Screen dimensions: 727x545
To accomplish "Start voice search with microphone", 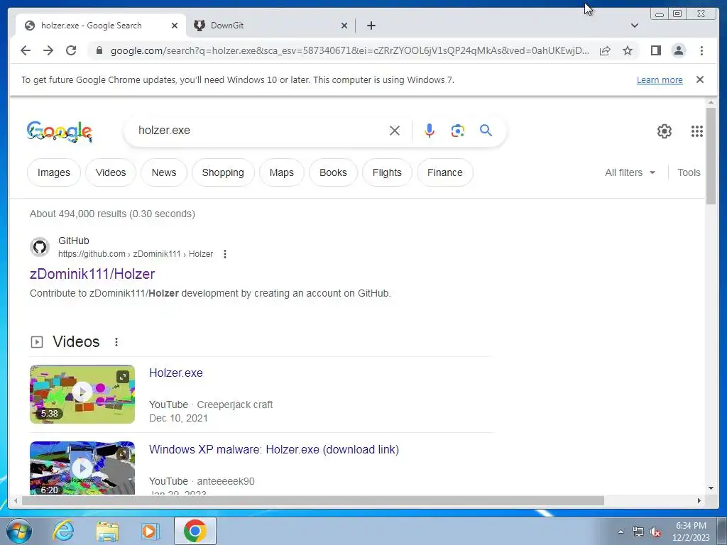I will [430, 131].
